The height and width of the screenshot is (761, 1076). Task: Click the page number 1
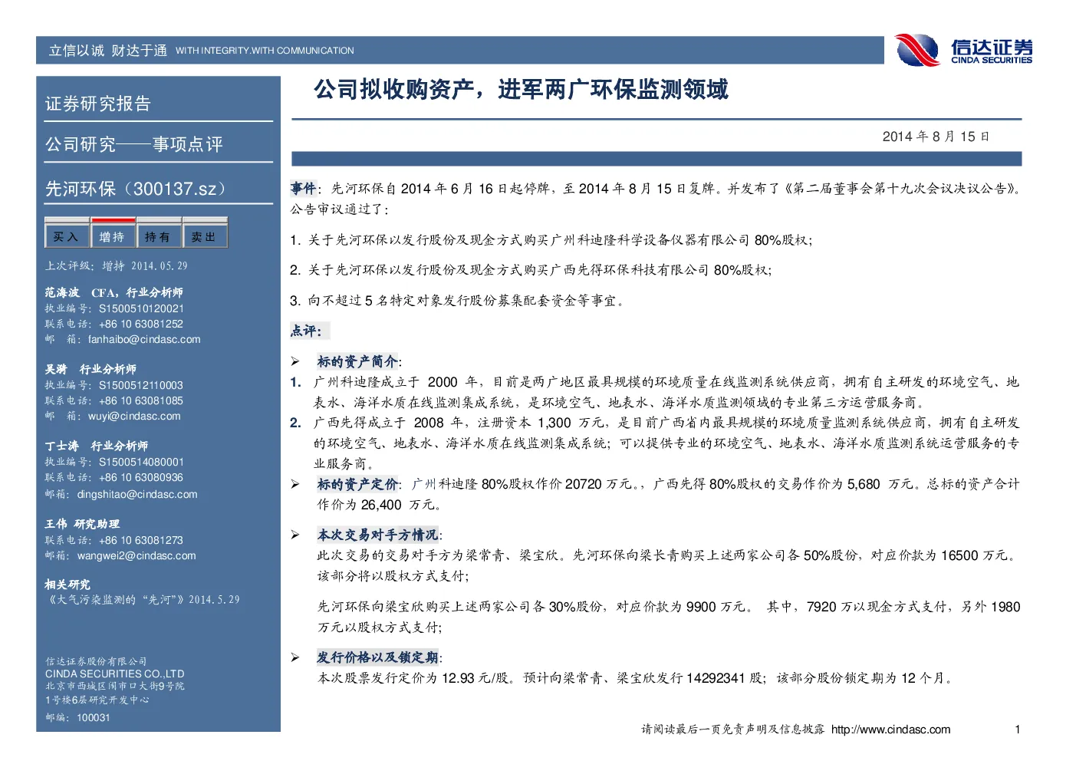(1018, 730)
